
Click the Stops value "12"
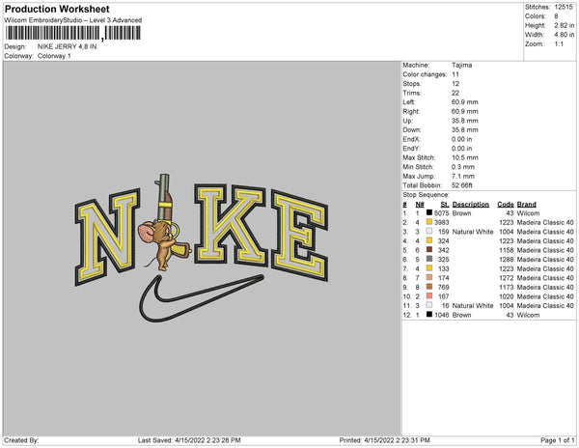click(x=455, y=83)
